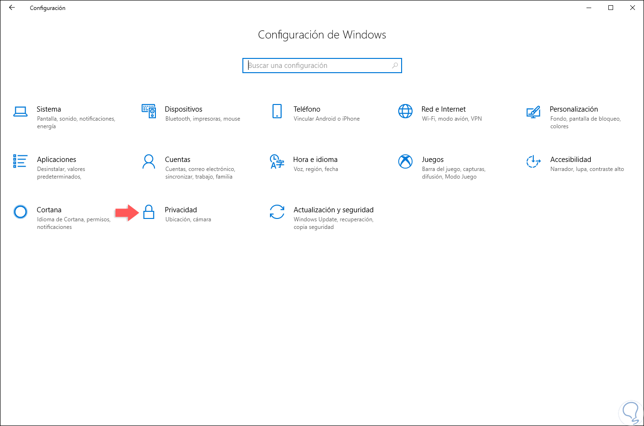Open the Dispositivos keyboard and speaker icon
This screenshot has height=426, width=644.
click(149, 111)
